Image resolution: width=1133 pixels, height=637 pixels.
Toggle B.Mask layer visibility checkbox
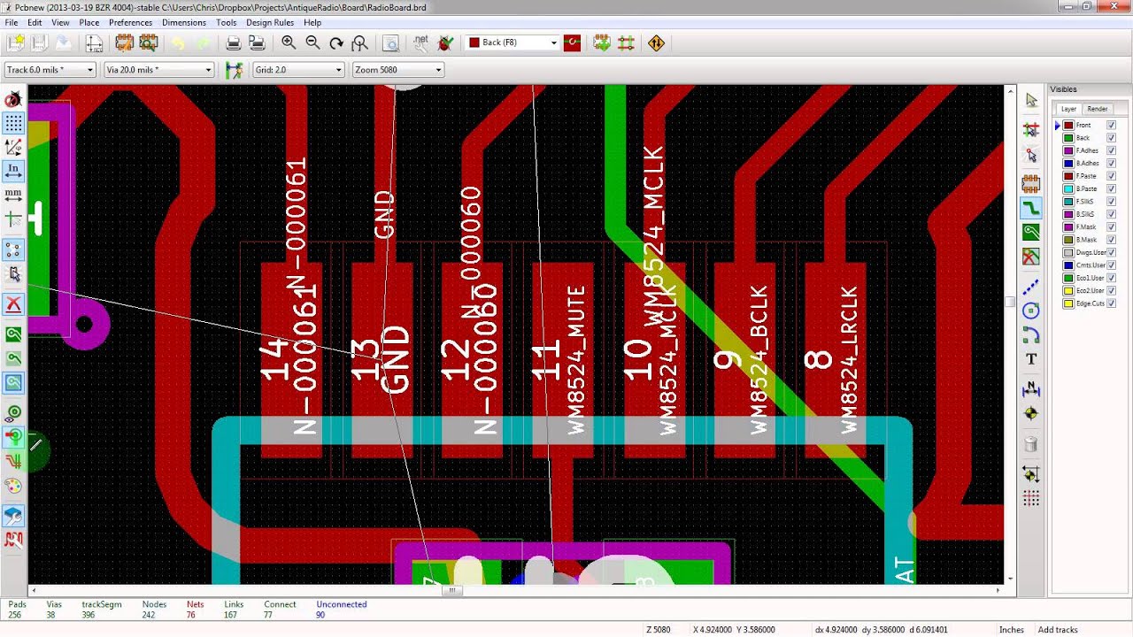click(x=1112, y=240)
